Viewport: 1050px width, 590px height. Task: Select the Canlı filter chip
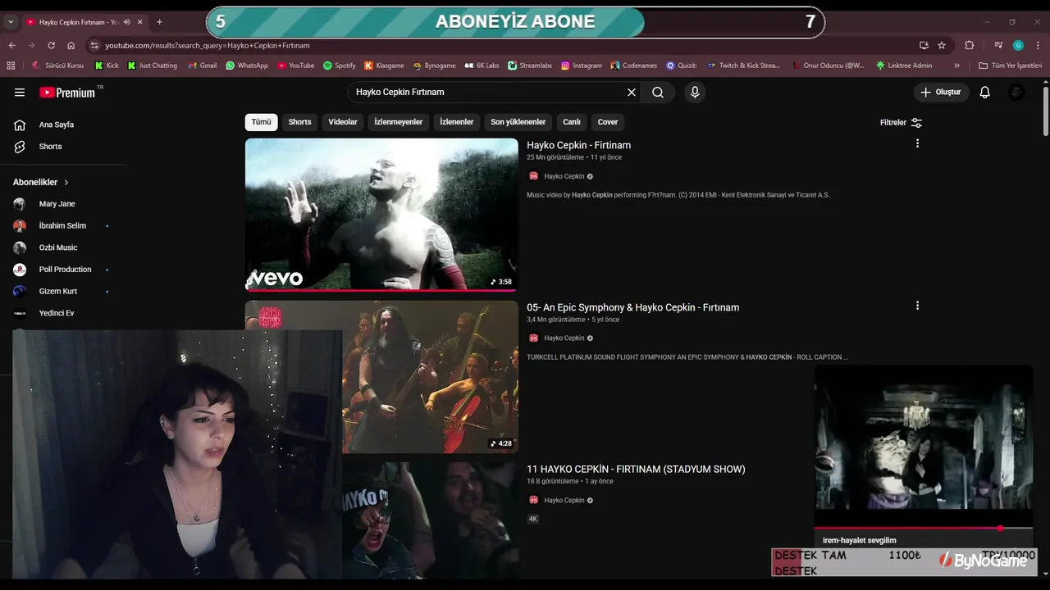tap(572, 122)
